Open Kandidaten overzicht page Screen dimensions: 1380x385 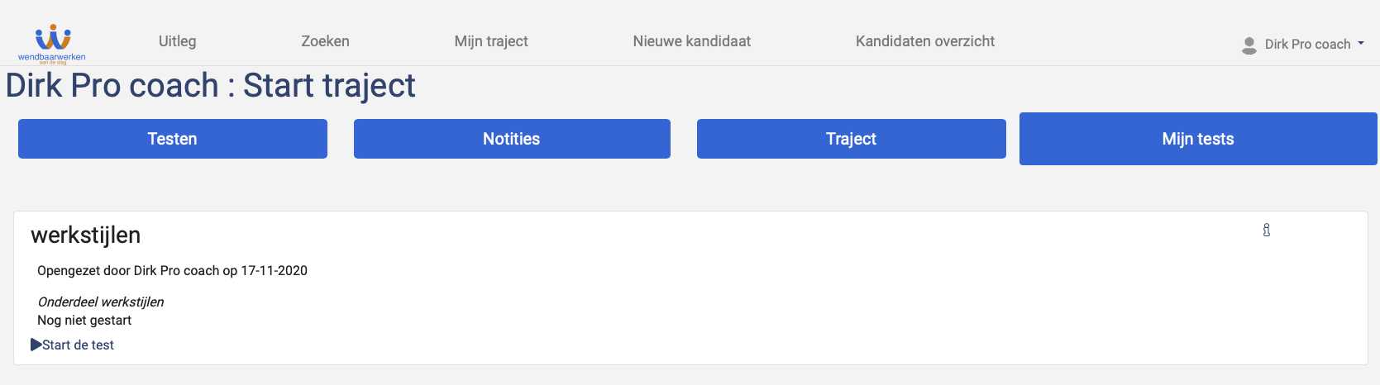point(925,41)
